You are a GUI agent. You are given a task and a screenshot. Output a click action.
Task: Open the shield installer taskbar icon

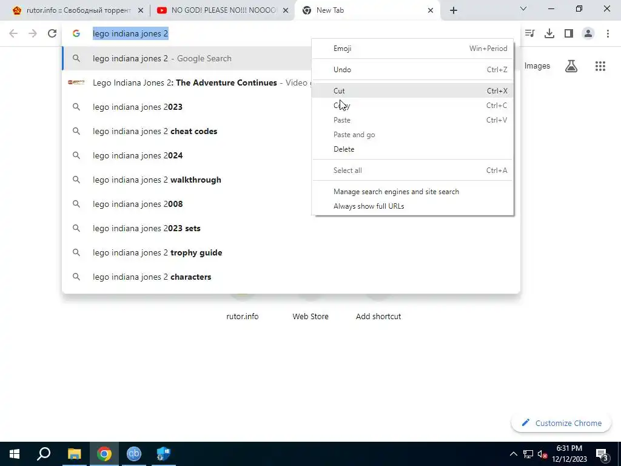(x=163, y=454)
